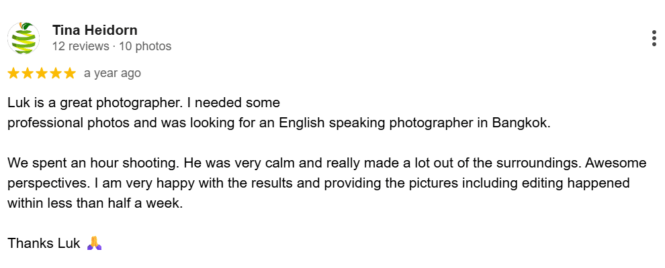Click the "a year ago" timestamp

click(112, 74)
